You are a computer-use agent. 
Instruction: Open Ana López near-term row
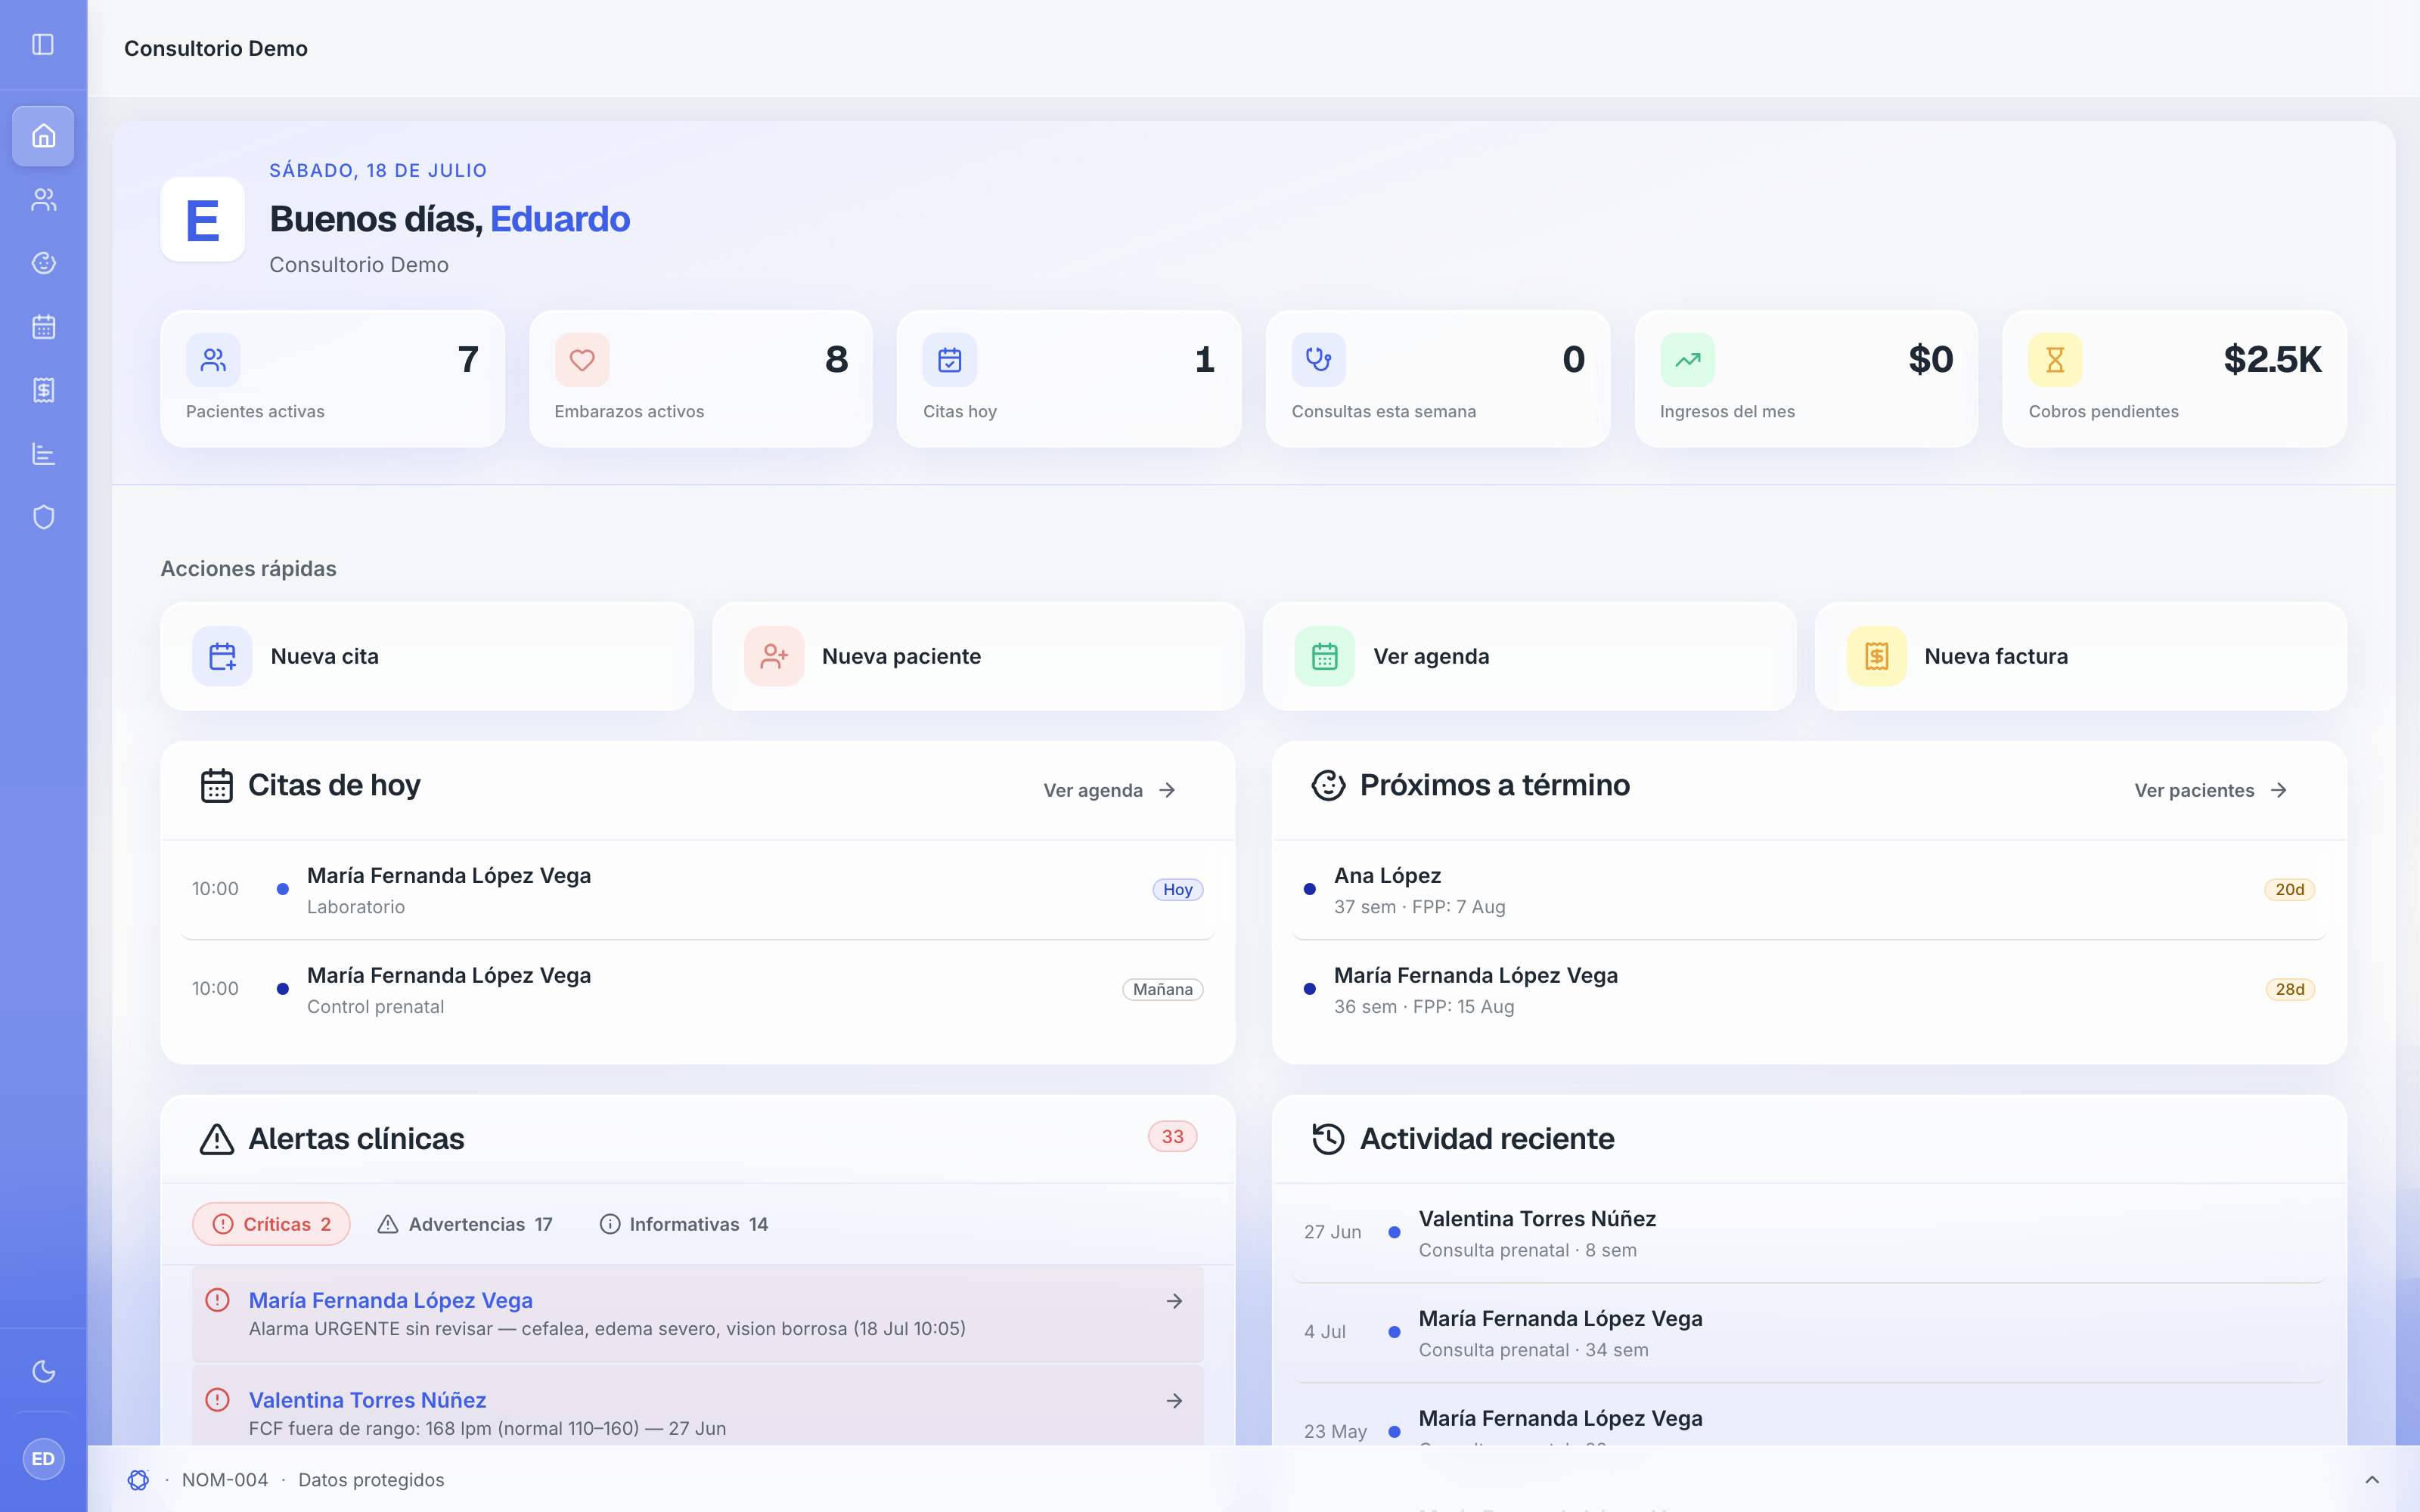point(1808,890)
